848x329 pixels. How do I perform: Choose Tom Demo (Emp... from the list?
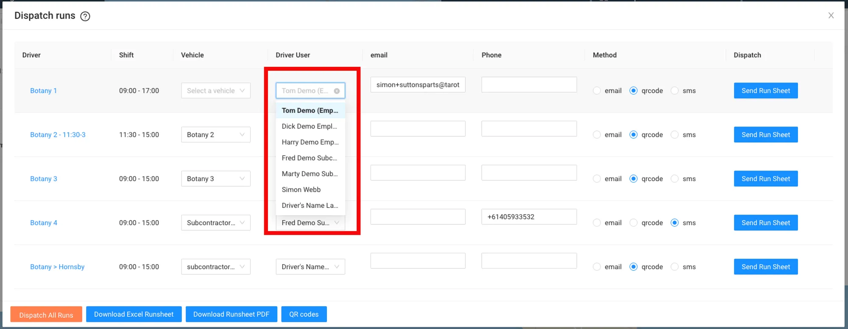click(310, 111)
